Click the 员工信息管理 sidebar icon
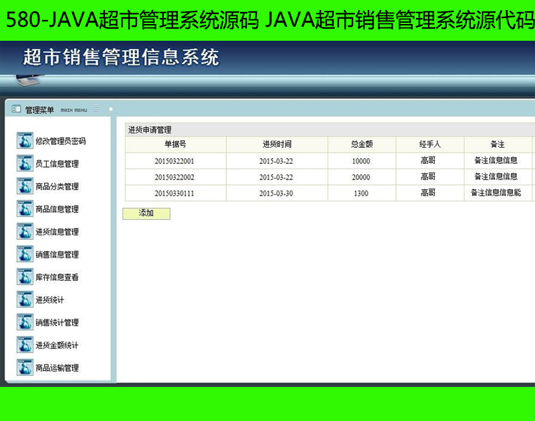 (25, 164)
